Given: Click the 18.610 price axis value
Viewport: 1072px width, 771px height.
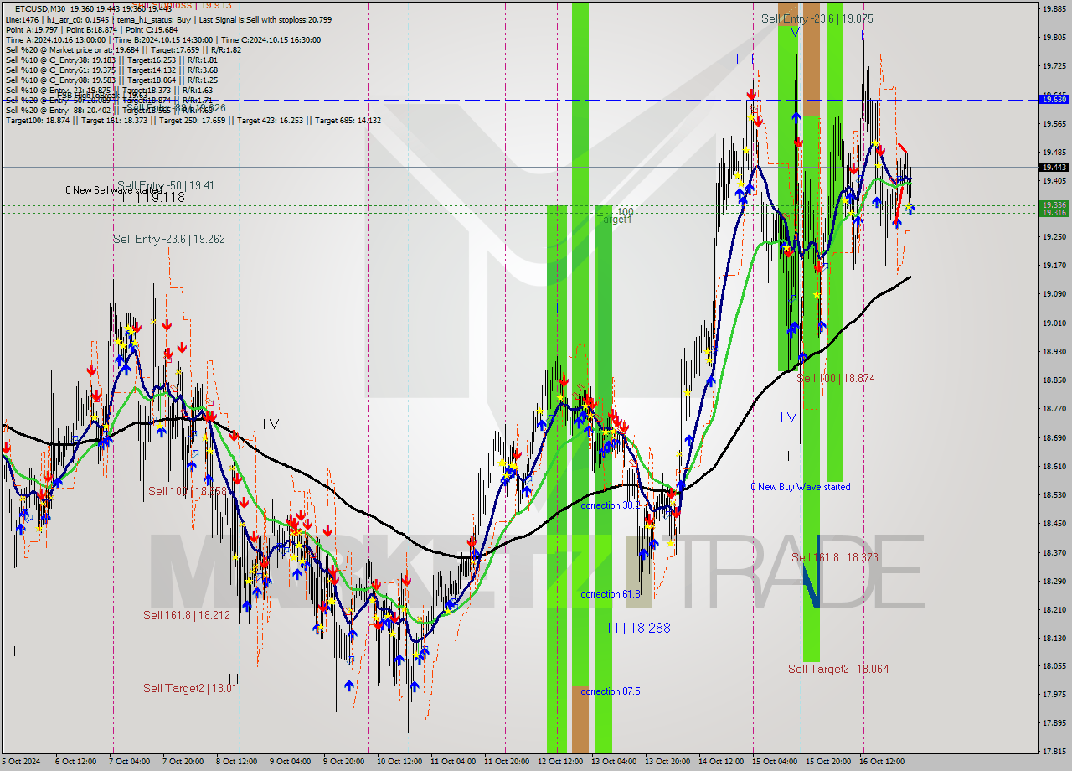Looking at the screenshot, I should (x=1054, y=466).
